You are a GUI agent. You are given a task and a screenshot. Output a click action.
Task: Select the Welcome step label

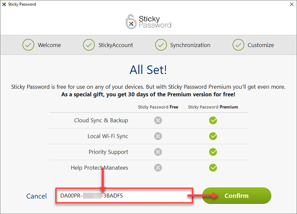(49, 45)
